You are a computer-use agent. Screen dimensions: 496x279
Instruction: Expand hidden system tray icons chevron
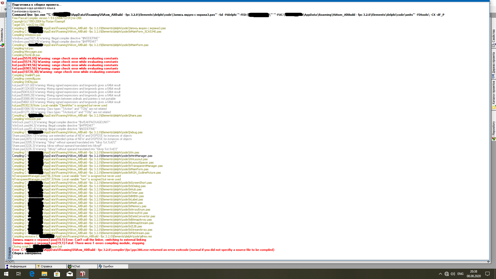click(x=440, y=274)
